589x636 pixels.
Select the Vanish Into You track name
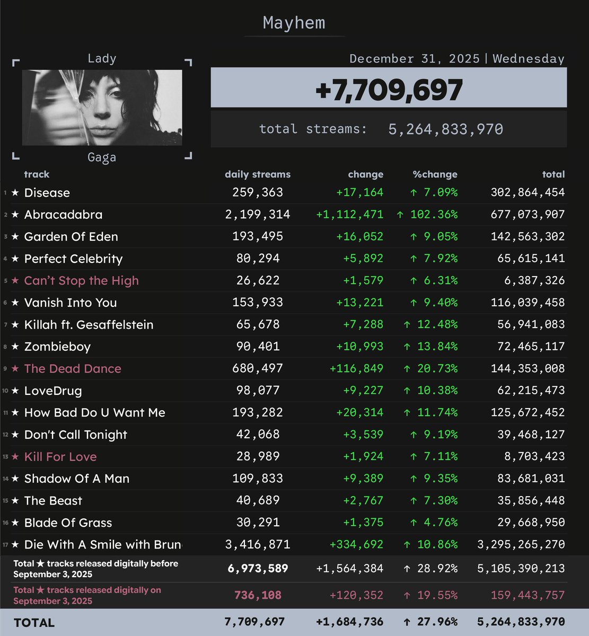click(71, 303)
